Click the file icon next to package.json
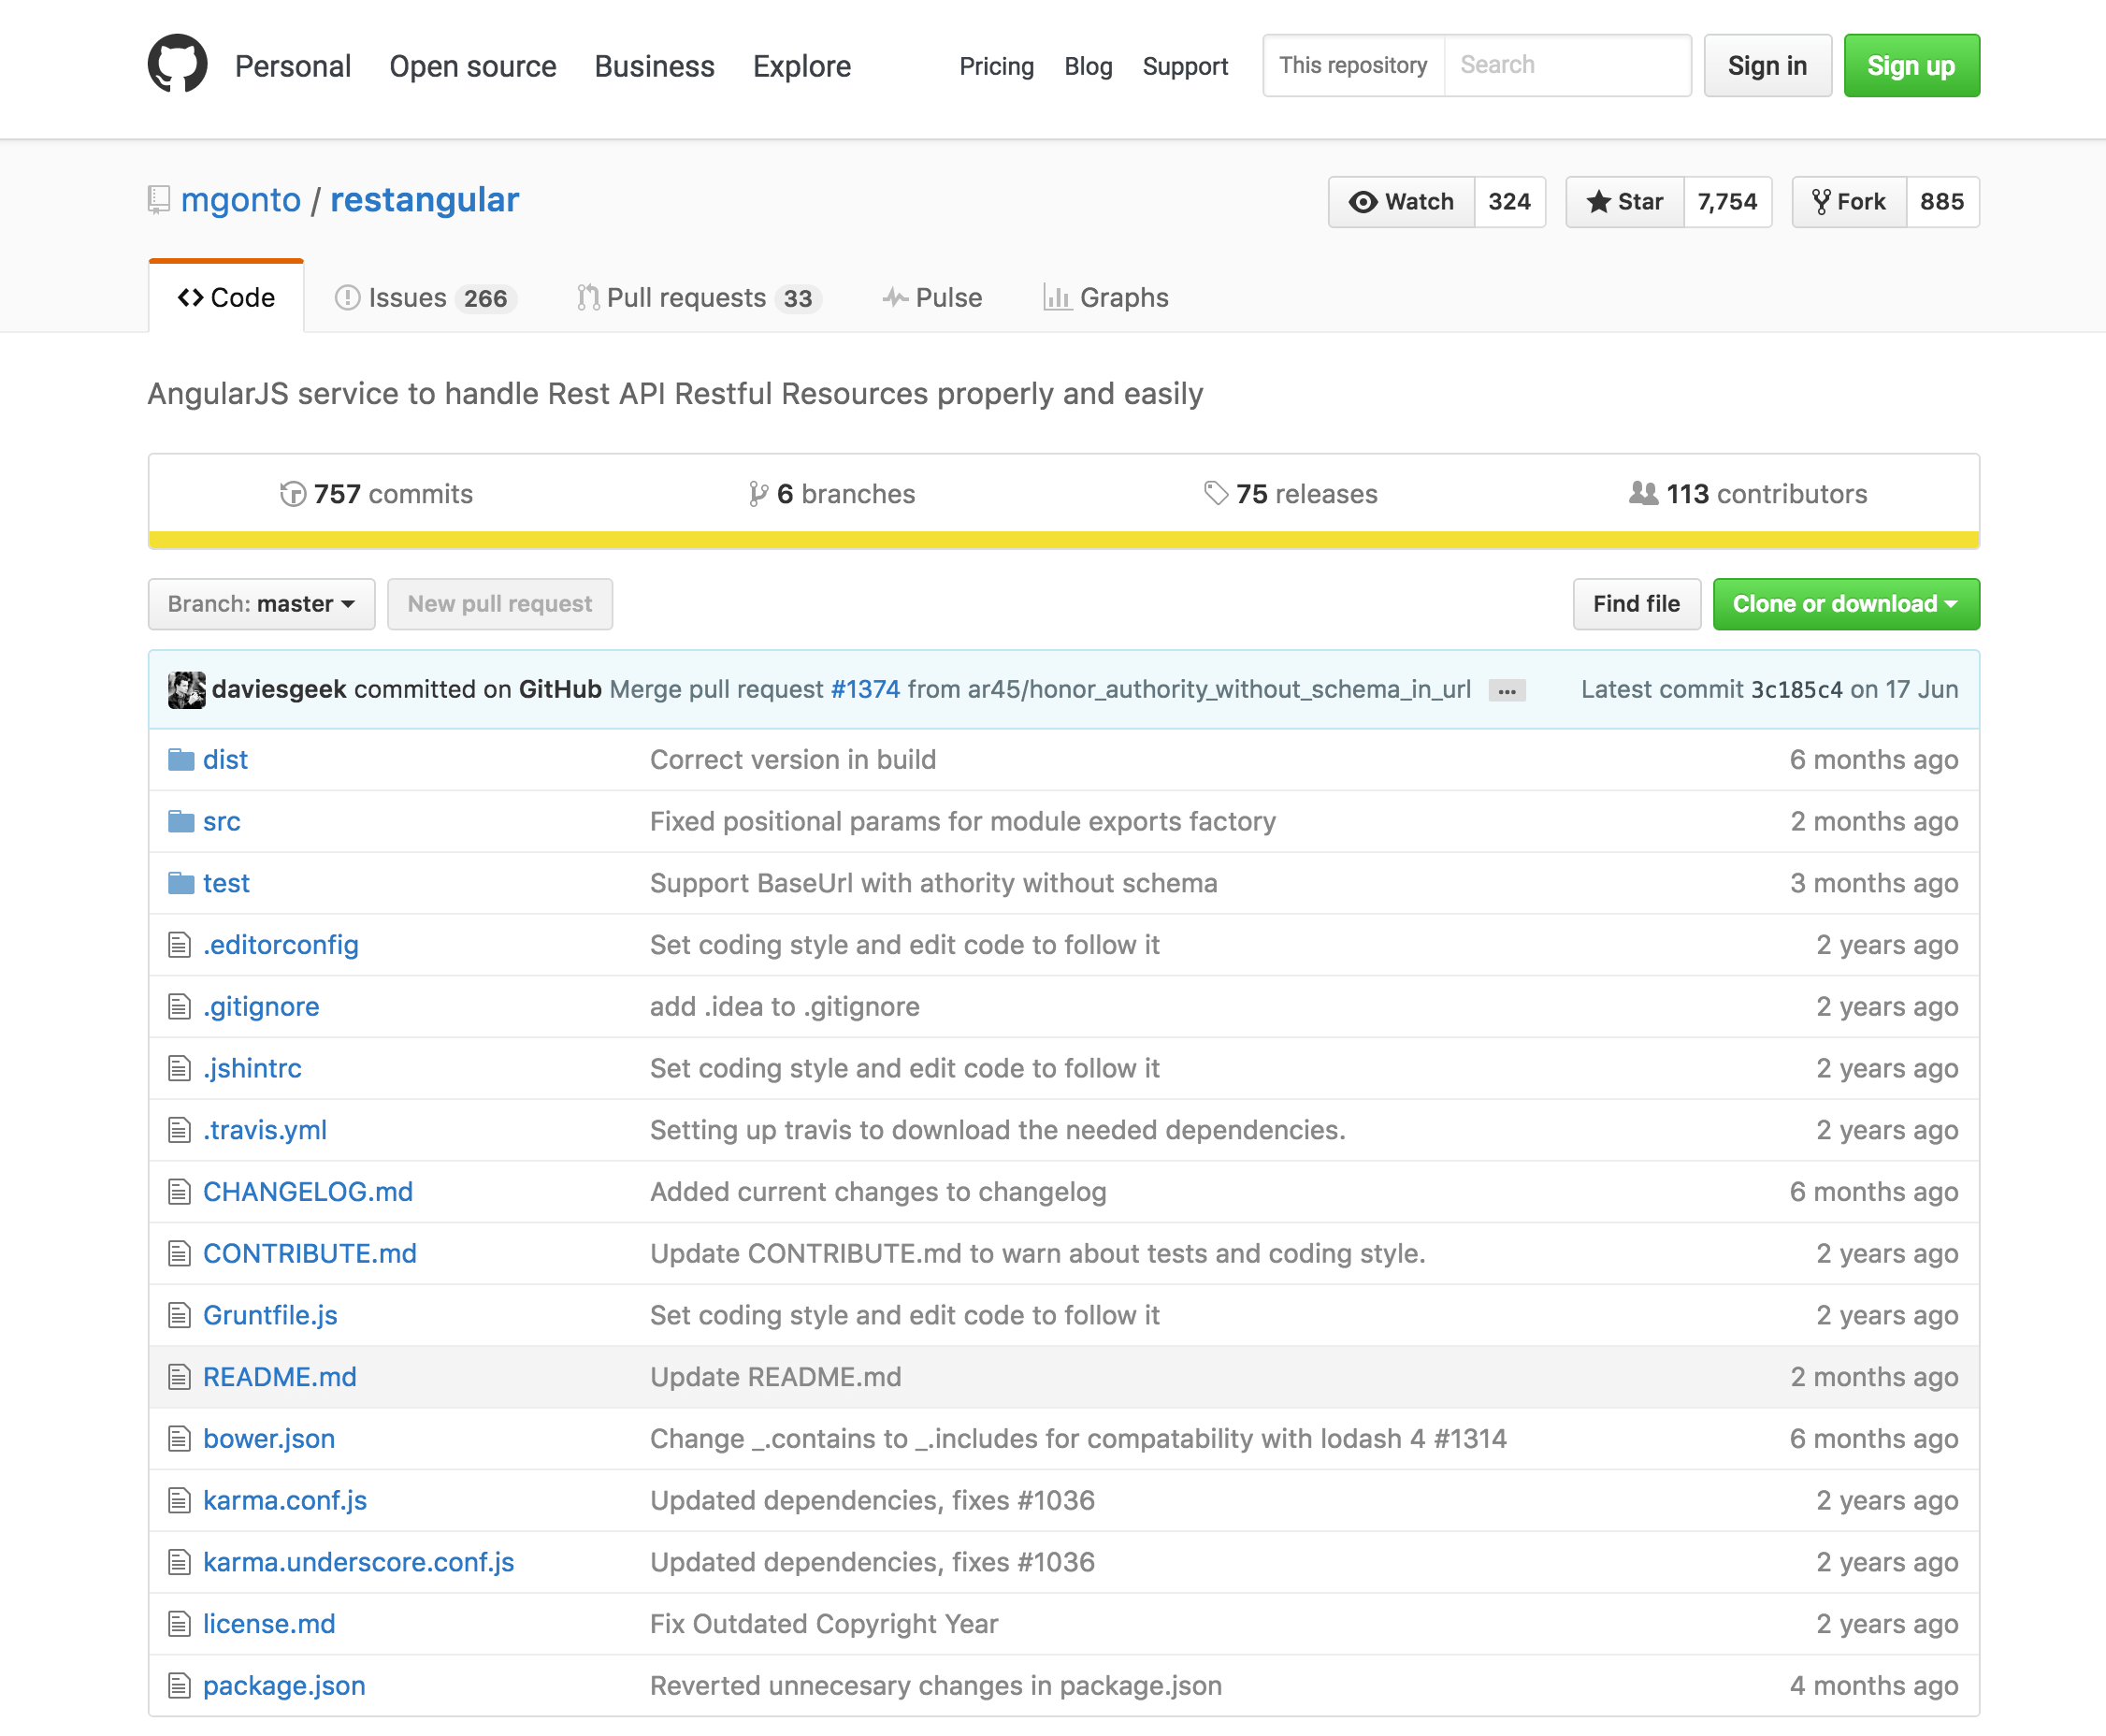 [x=180, y=1686]
